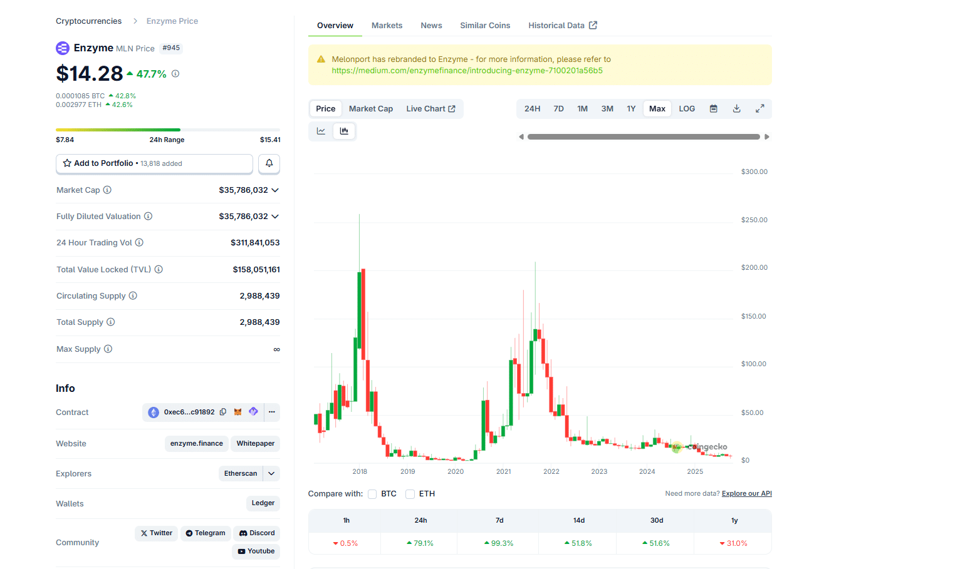Copy the contract address using the copy icon
Screen dimensions: 965x569
pos(223,412)
